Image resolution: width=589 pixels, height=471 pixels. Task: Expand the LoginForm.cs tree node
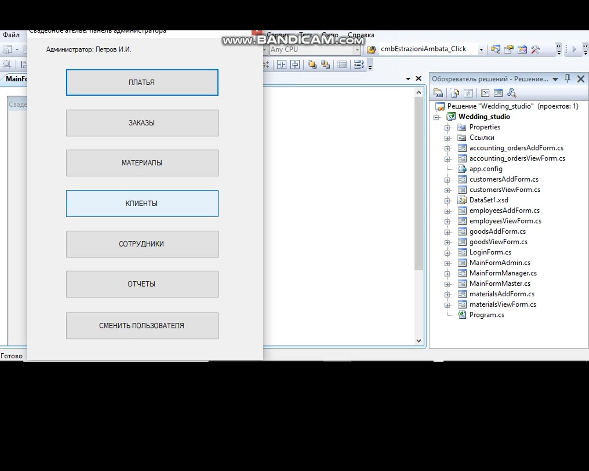point(447,253)
